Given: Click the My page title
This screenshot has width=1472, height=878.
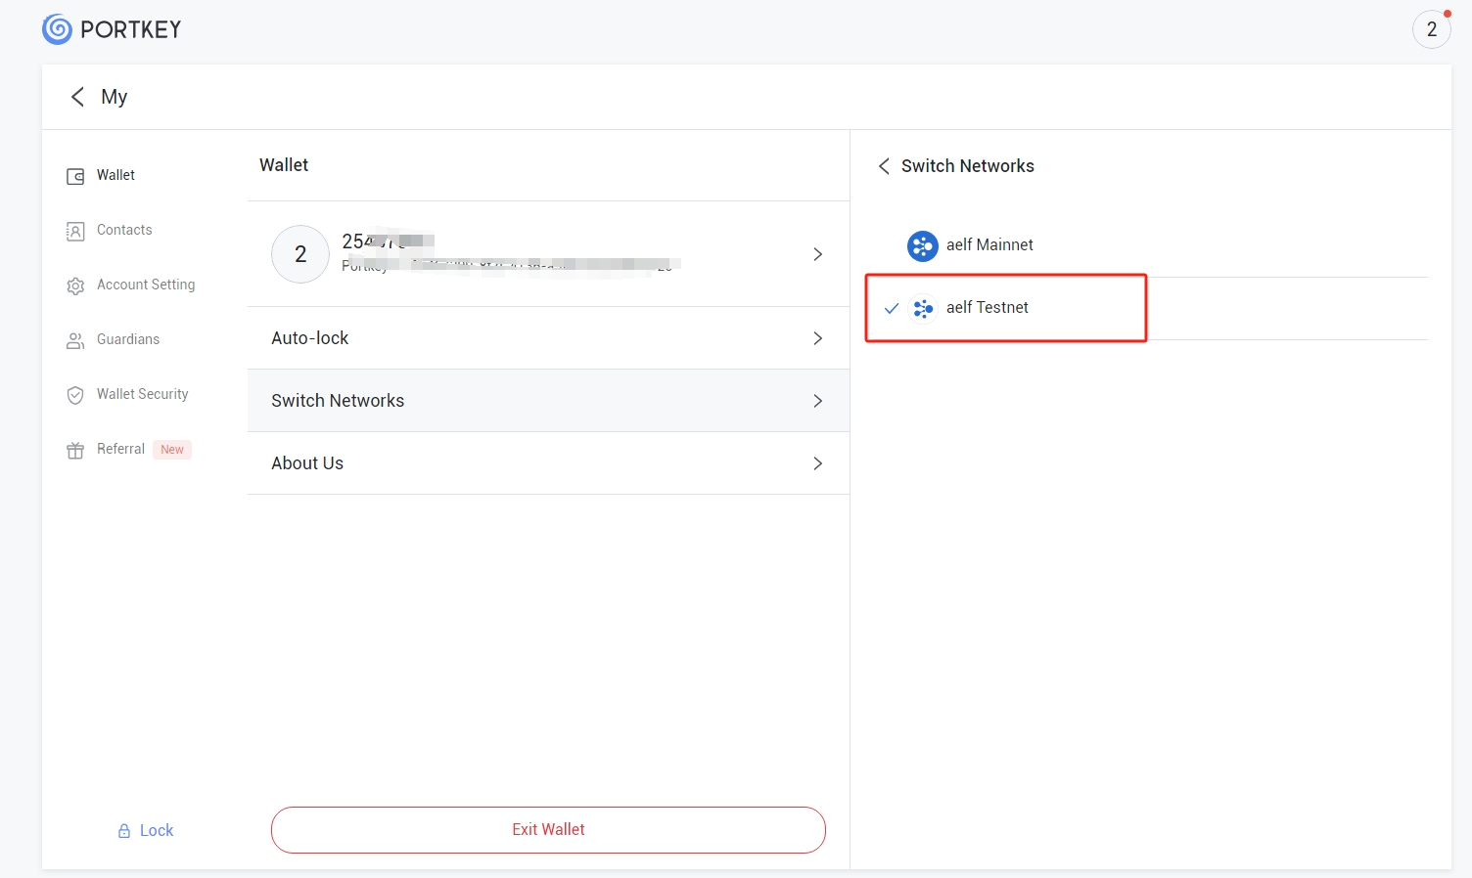Looking at the screenshot, I should pyautogui.click(x=115, y=97).
